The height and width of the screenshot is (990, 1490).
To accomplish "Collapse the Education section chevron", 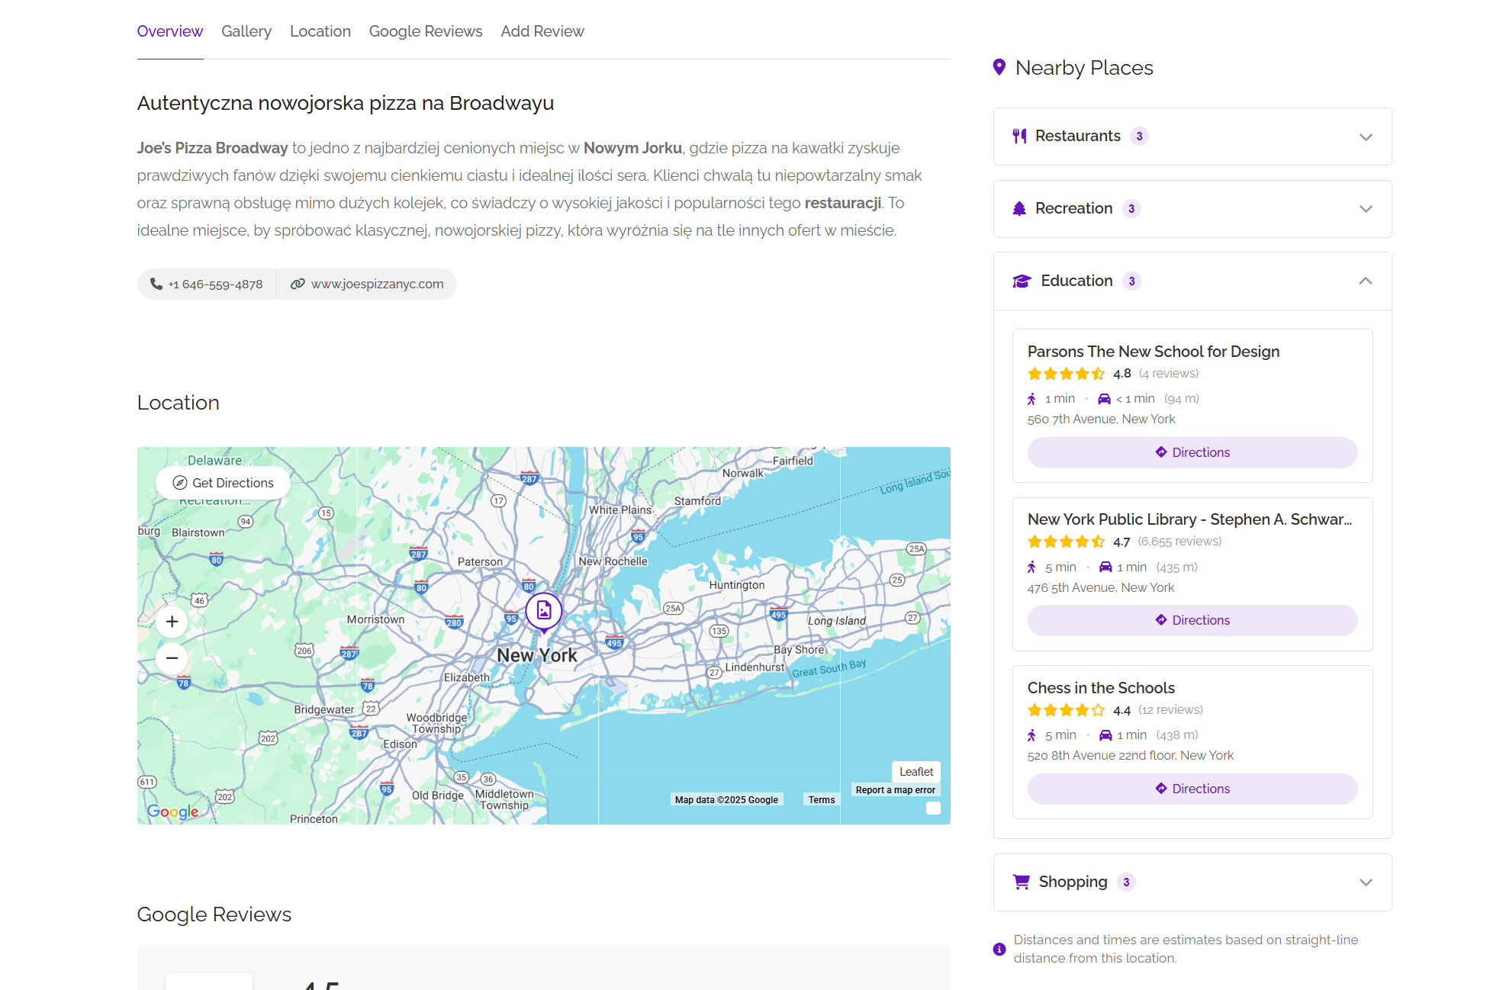I will pyautogui.click(x=1365, y=281).
